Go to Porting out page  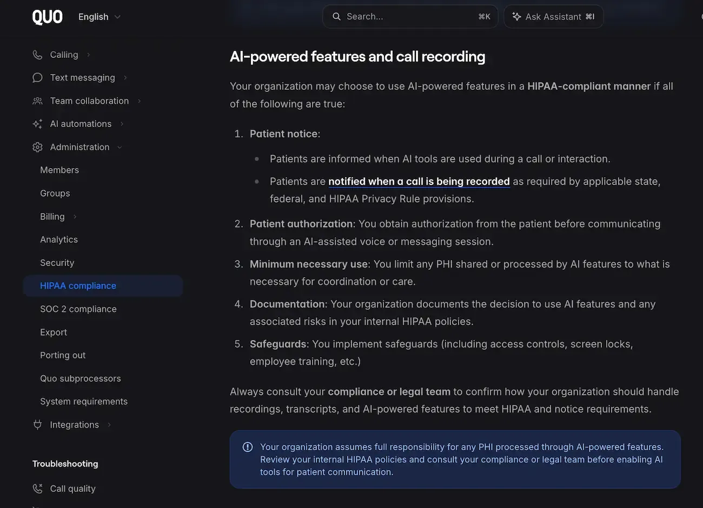pos(63,355)
